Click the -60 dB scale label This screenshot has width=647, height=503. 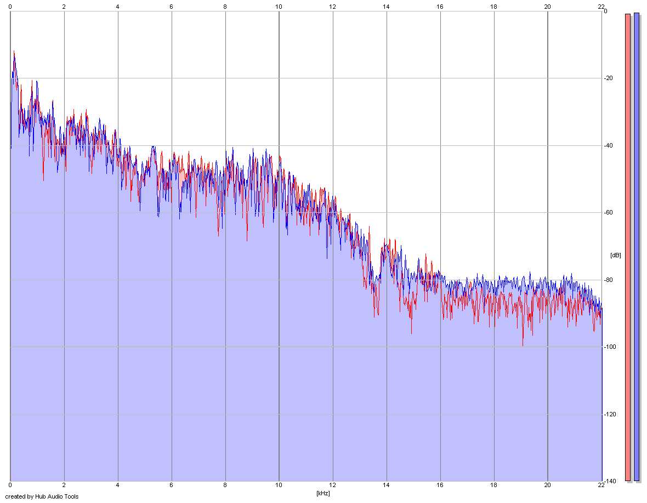tap(608, 212)
